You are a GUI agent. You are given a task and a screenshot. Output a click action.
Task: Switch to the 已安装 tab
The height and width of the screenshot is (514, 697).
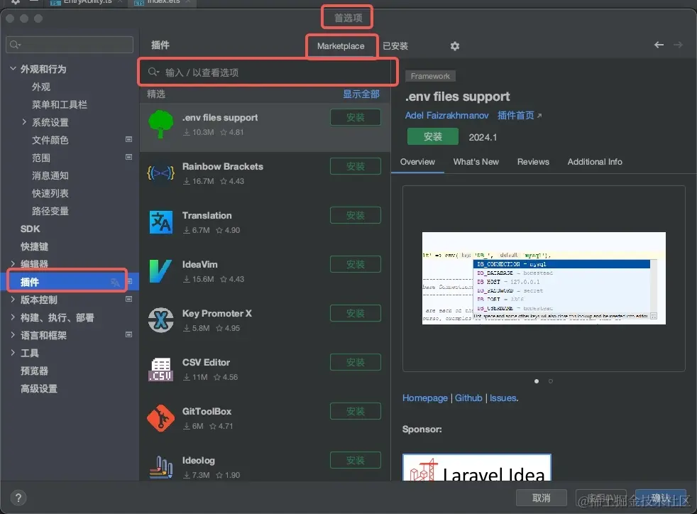pyautogui.click(x=395, y=46)
